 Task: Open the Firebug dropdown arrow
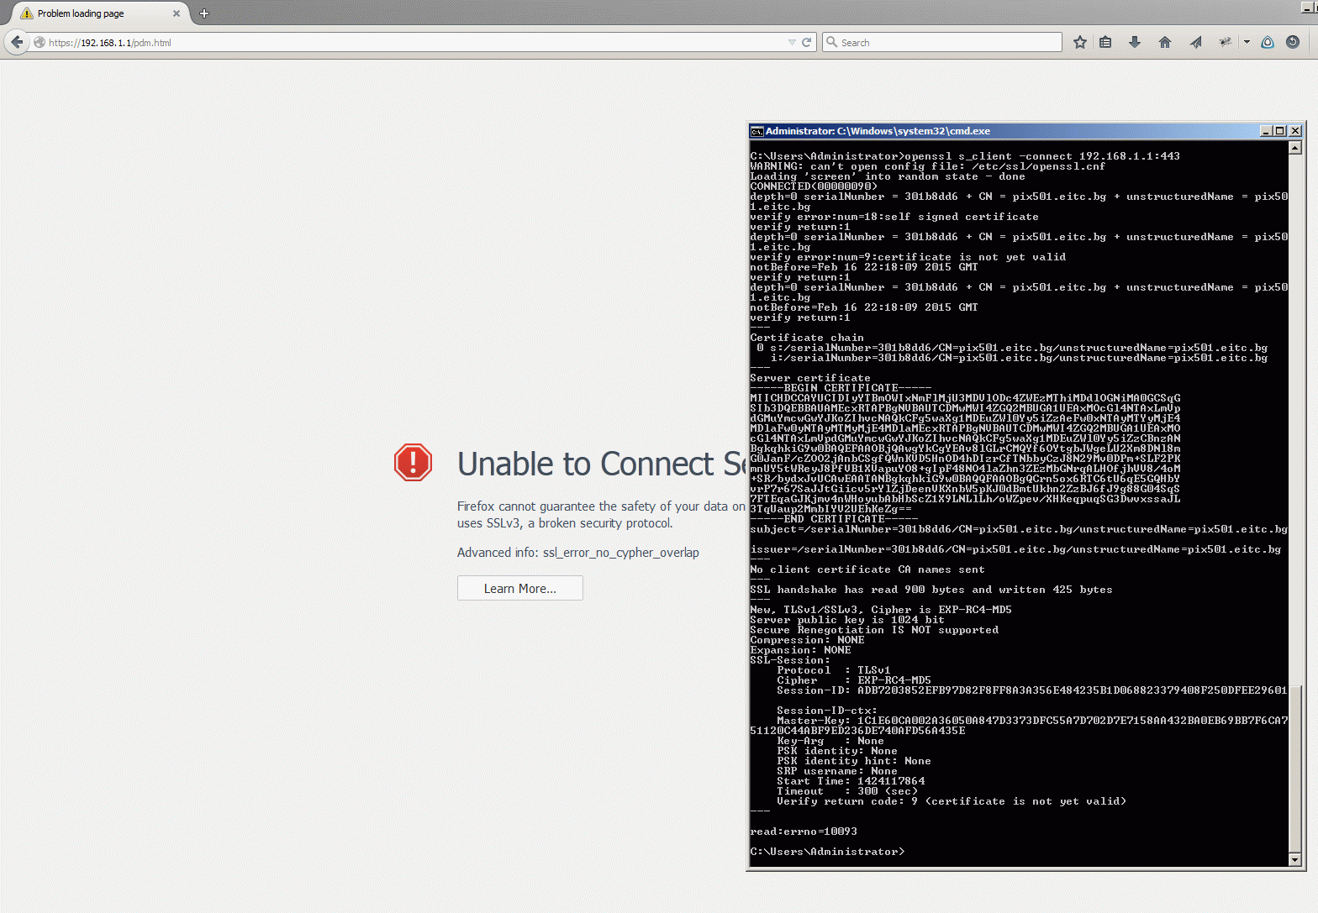point(1247,42)
